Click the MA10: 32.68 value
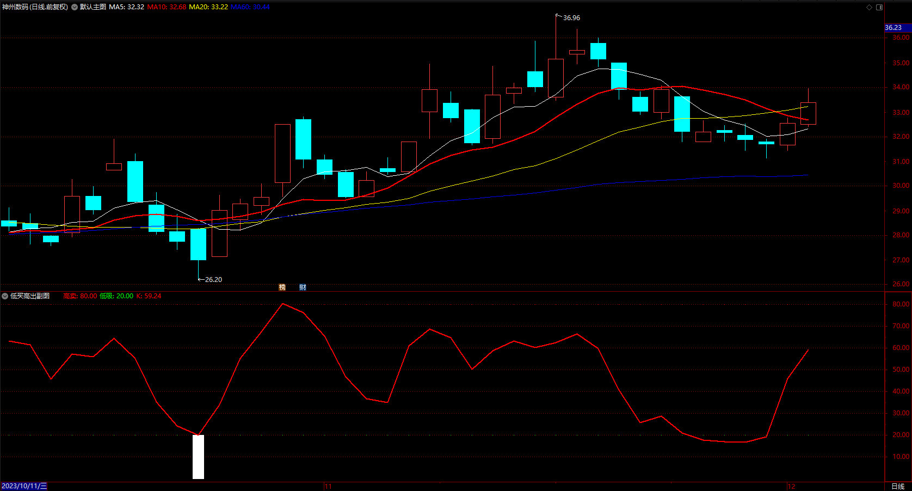 (167, 7)
